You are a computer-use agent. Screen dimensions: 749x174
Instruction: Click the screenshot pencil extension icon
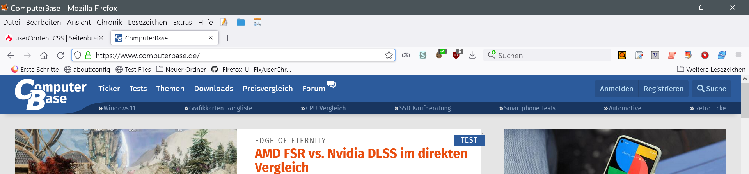point(688,55)
